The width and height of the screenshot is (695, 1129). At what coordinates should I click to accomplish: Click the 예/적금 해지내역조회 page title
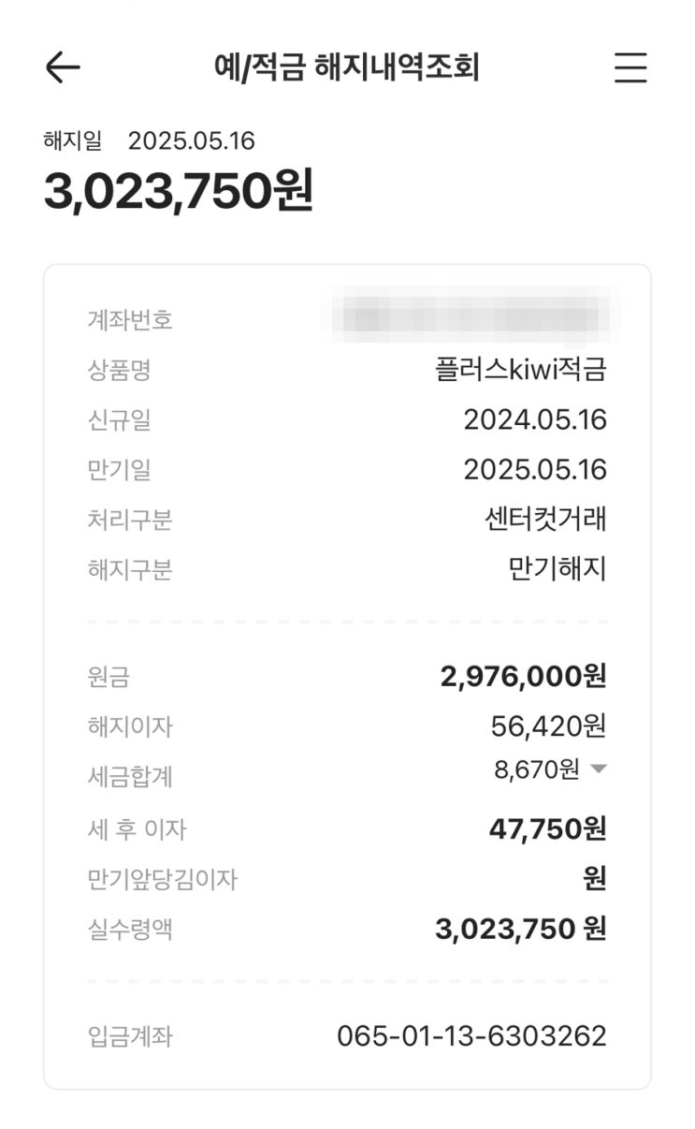(x=346, y=67)
